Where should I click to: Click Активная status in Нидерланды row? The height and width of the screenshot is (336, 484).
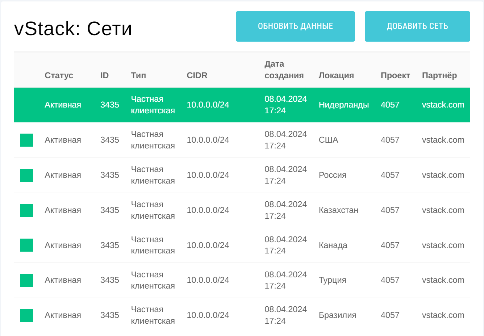[63, 105]
